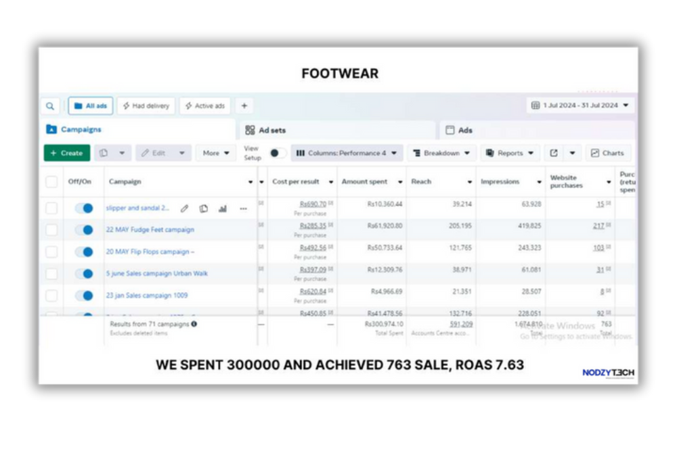677x451 pixels.
Task: Click the duplicate icon beside Create
Action: tap(104, 153)
